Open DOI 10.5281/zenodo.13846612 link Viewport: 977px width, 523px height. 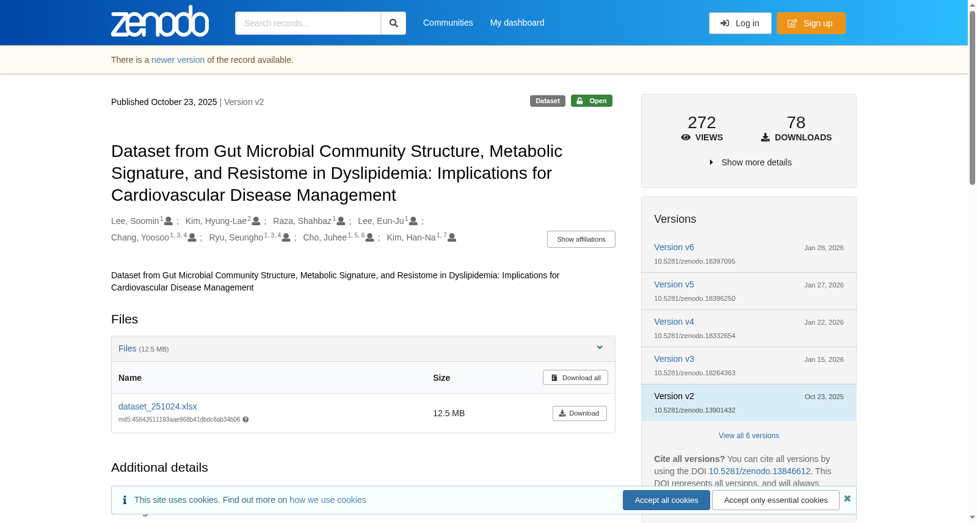coord(760,471)
